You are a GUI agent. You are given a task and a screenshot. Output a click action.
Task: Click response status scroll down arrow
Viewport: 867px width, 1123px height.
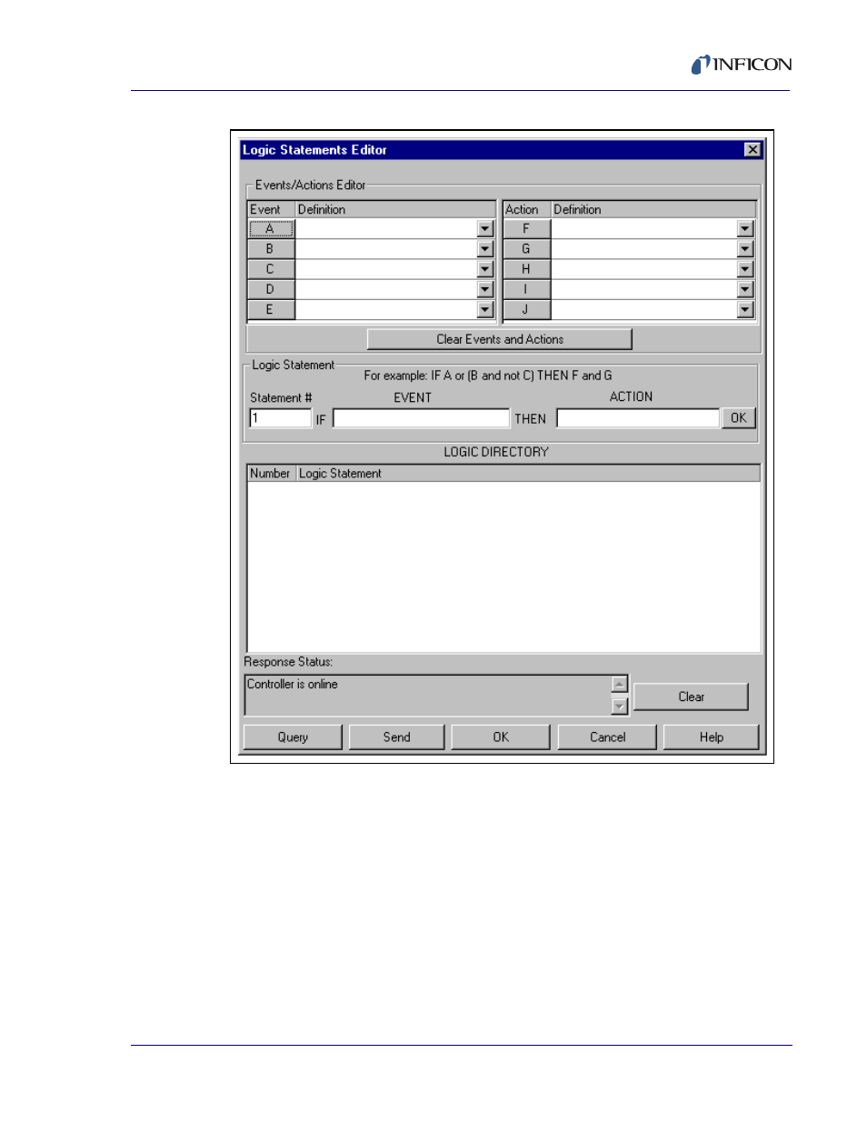coord(620,707)
